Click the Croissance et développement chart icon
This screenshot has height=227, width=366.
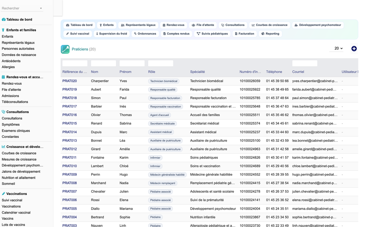(3, 147)
